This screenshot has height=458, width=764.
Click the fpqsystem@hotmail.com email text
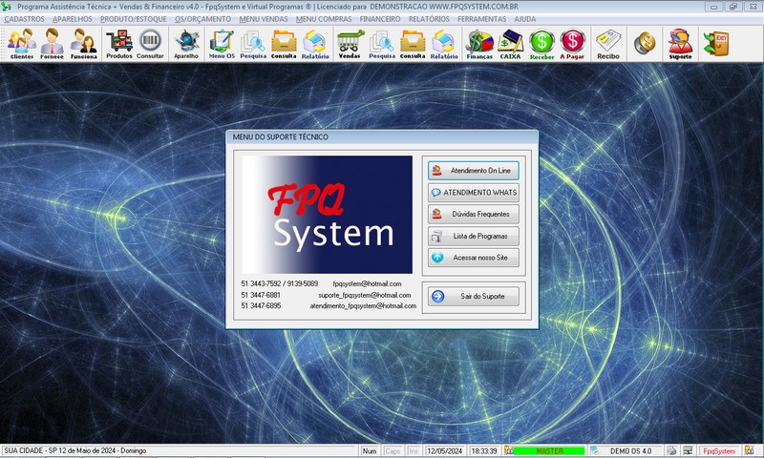point(367,283)
